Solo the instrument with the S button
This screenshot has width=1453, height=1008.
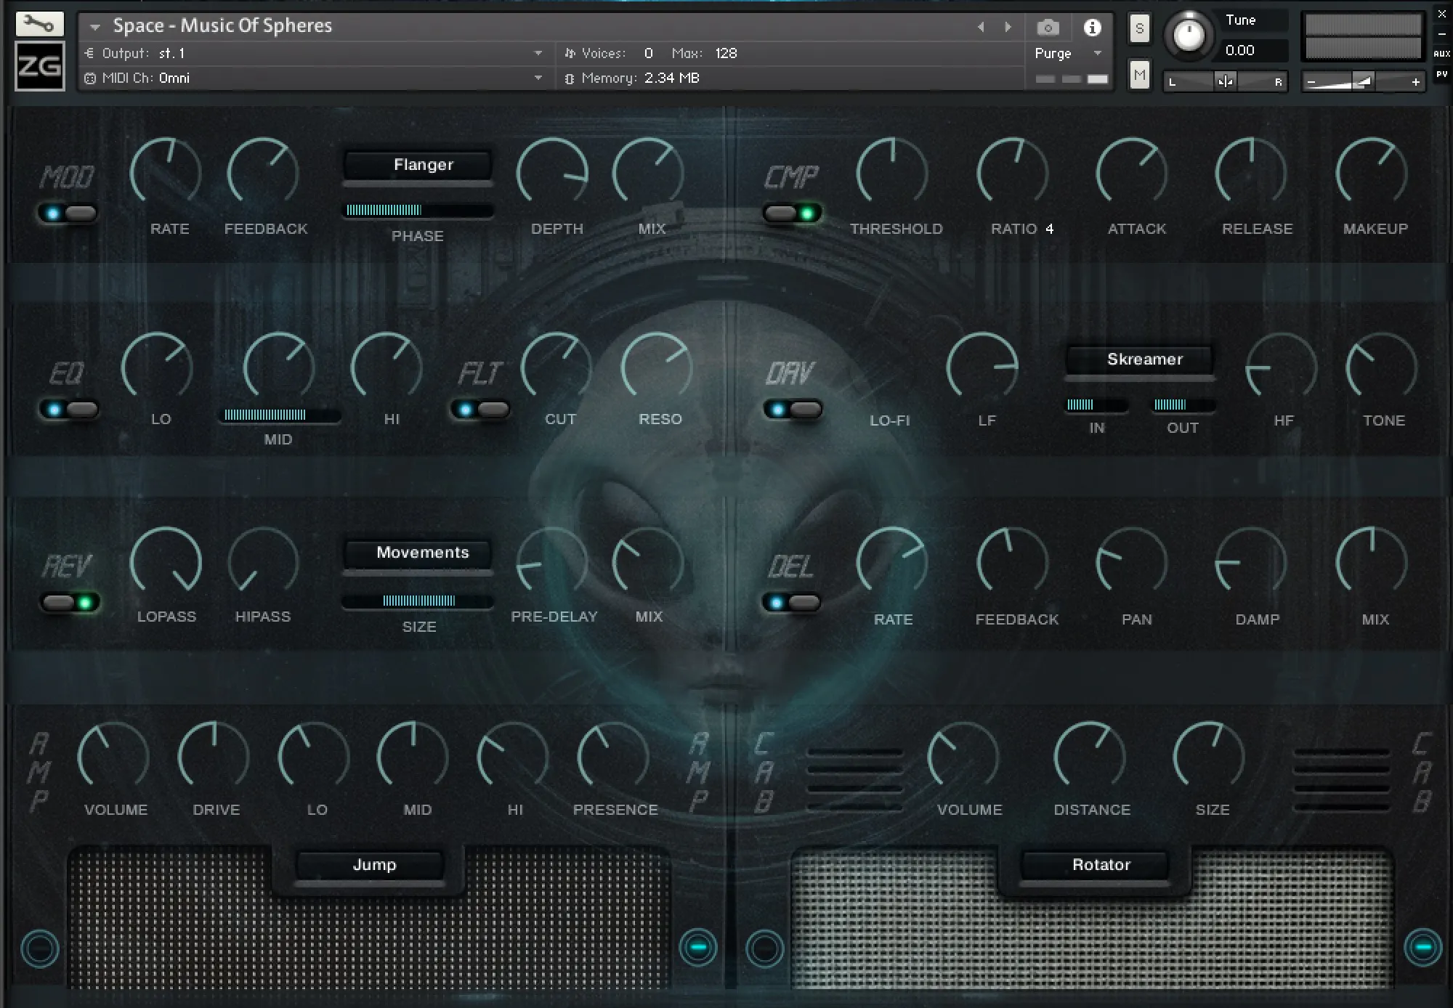click(x=1139, y=29)
